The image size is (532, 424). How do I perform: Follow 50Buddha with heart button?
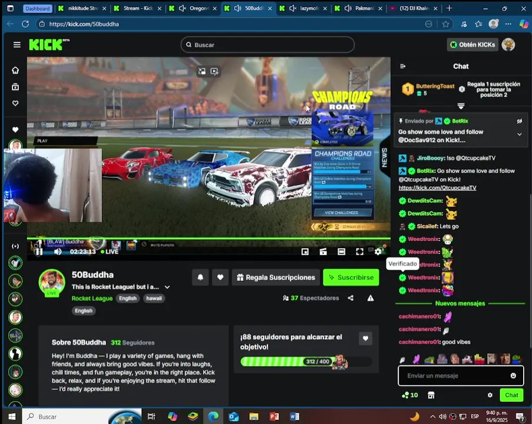coord(220,277)
